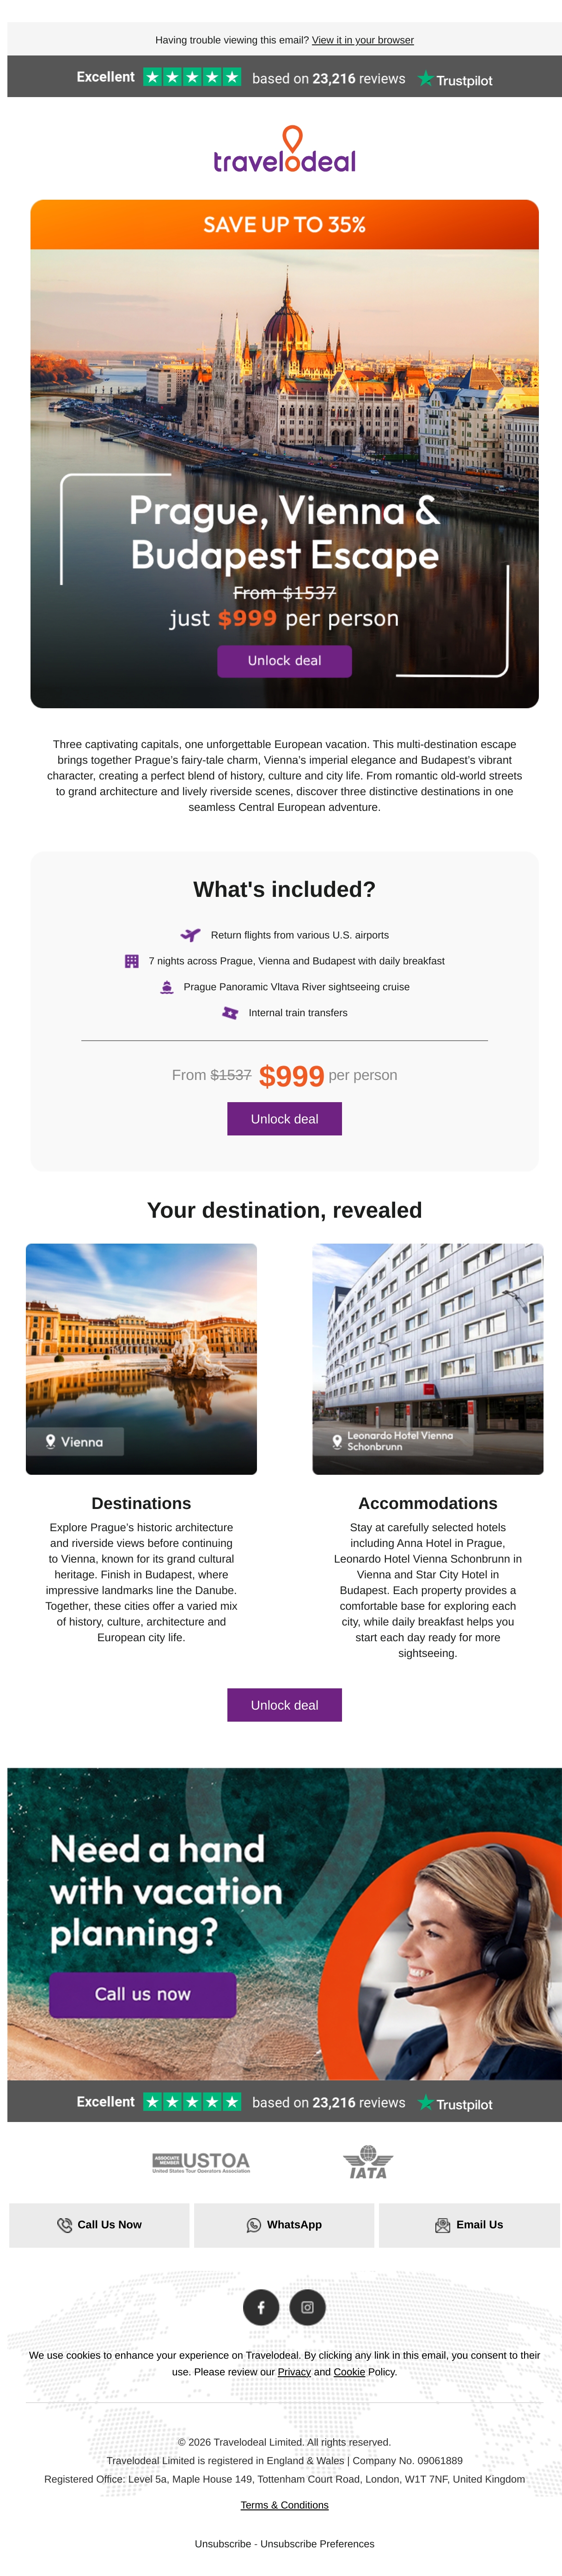Click Call us now purple button

coord(143,1994)
